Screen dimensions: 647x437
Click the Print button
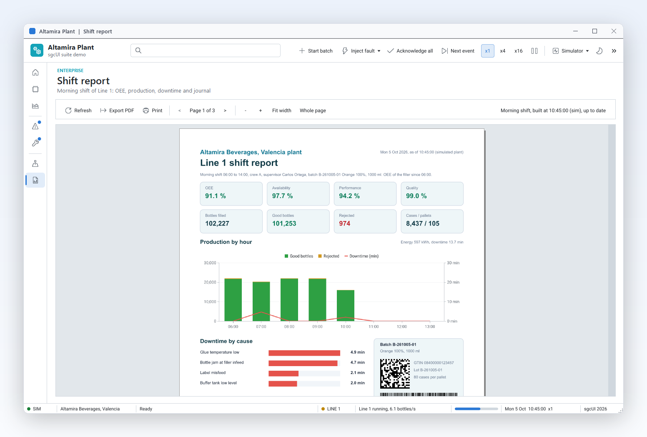(153, 111)
